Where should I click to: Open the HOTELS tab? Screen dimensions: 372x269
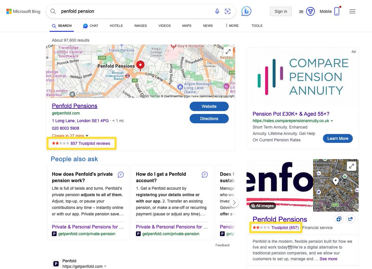(x=116, y=26)
